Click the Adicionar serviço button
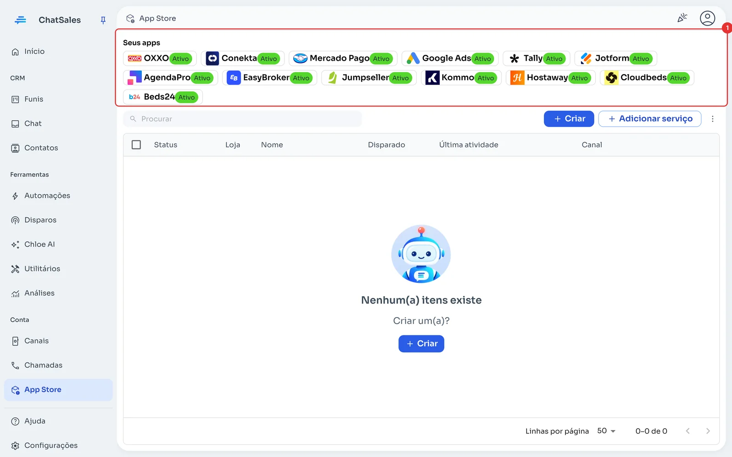732x457 pixels. point(650,119)
